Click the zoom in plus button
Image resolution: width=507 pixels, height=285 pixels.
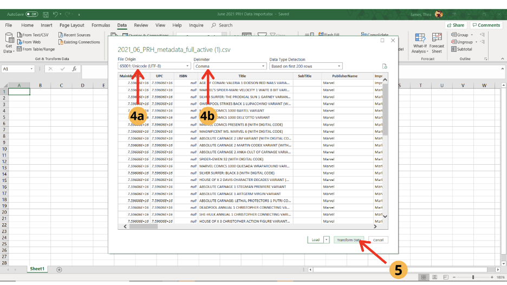coord(492,277)
